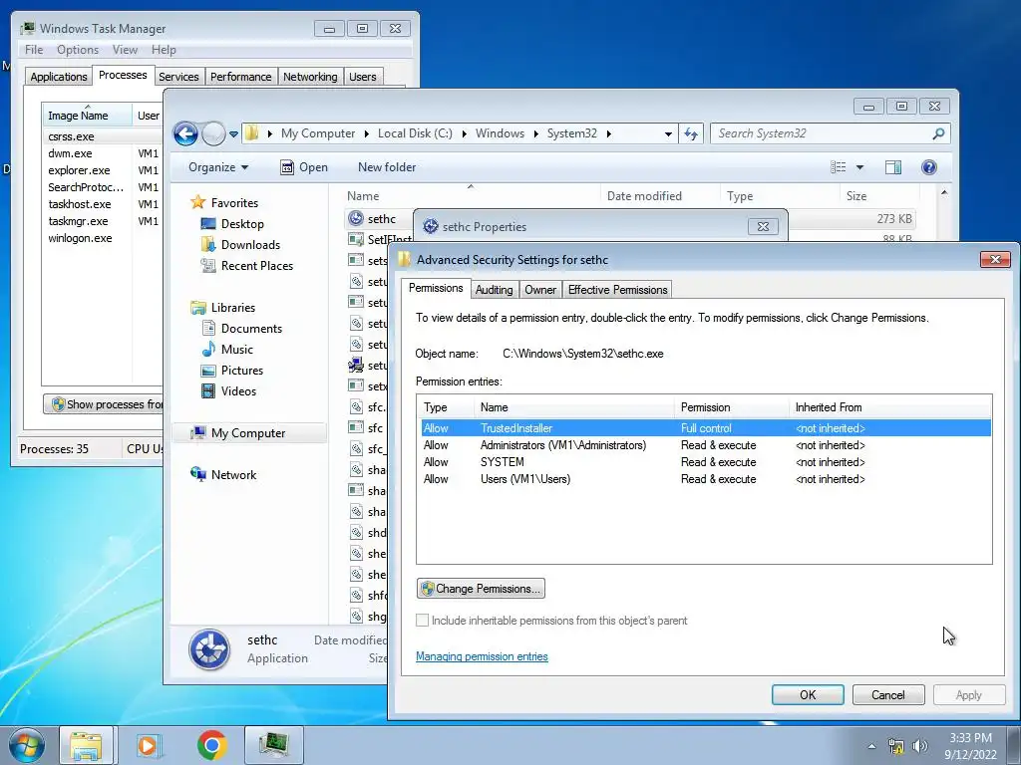Toggle Include inheritable permissions checkbox

click(422, 621)
